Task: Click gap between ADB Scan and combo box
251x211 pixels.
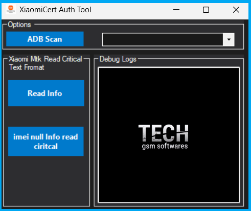Action: pyautogui.click(x=93, y=39)
